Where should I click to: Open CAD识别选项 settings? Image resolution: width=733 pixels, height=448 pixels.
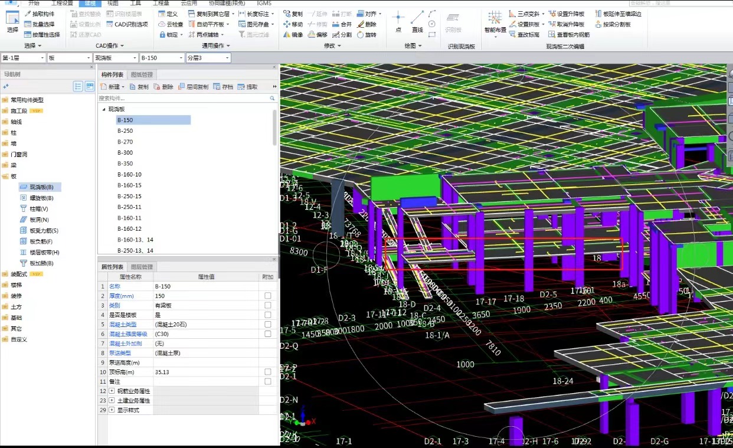tap(127, 24)
